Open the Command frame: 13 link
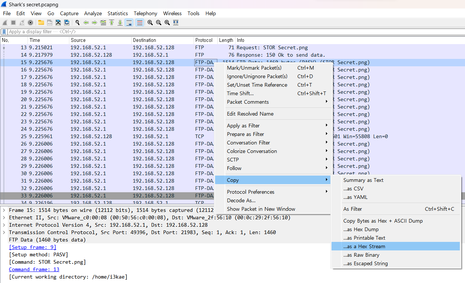The height and width of the screenshot is (283, 465). [34, 269]
